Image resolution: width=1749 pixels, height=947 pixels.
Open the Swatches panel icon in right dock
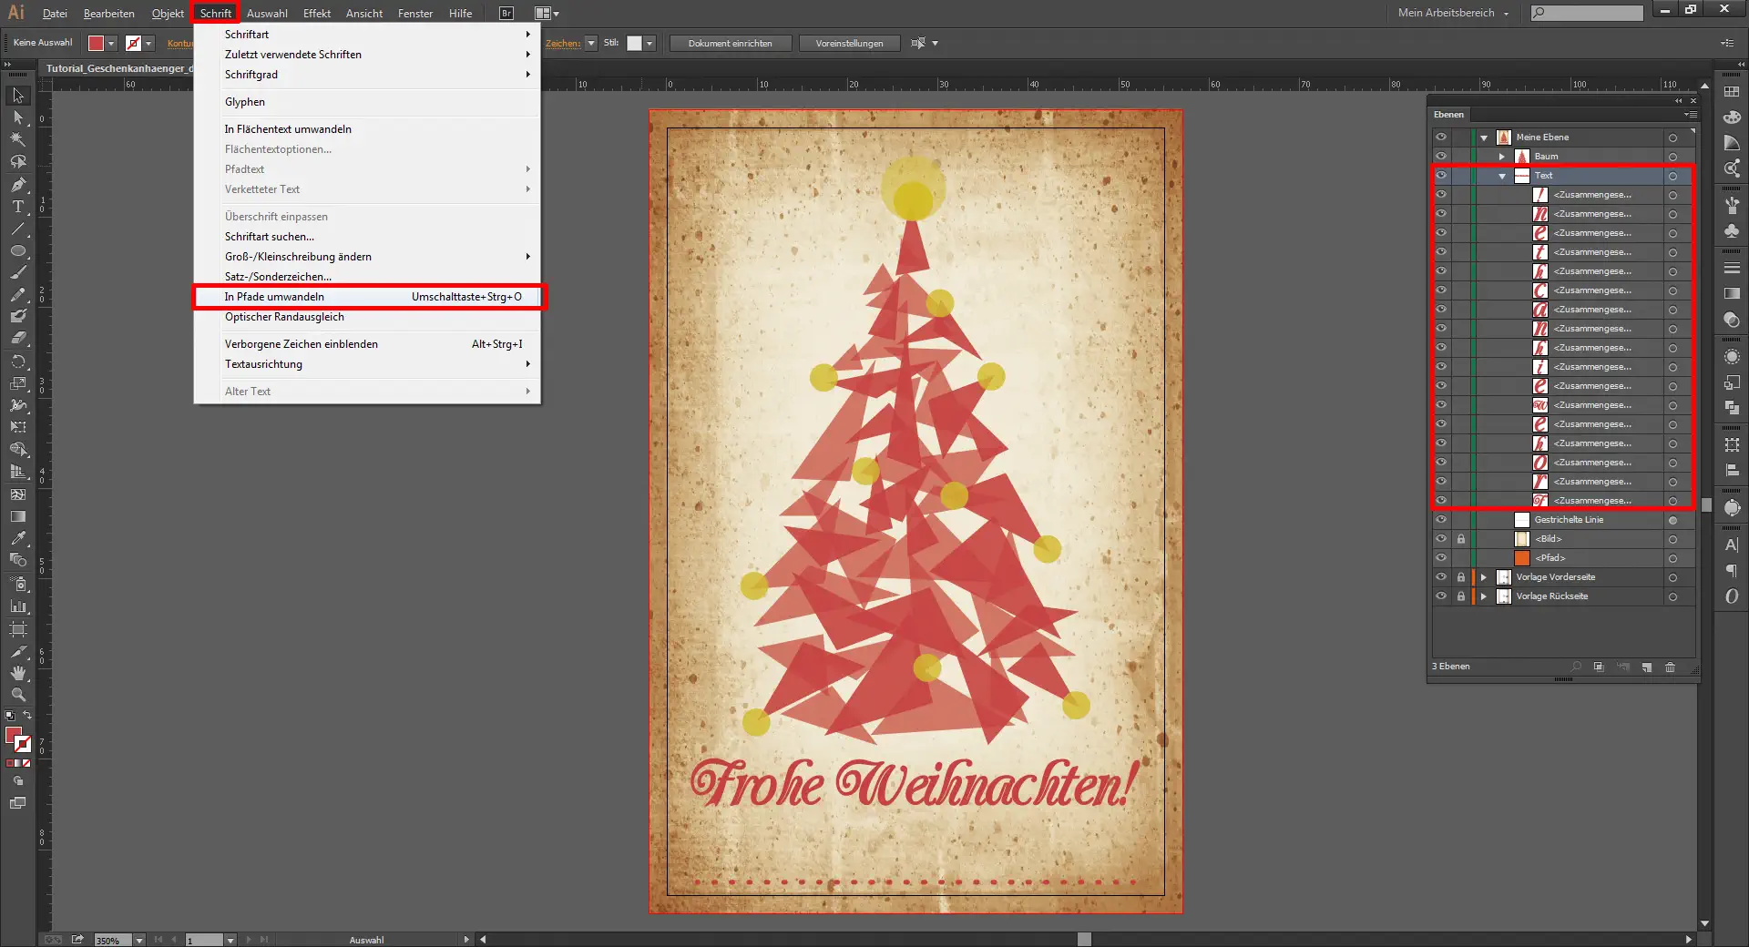(x=1732, y=92)
